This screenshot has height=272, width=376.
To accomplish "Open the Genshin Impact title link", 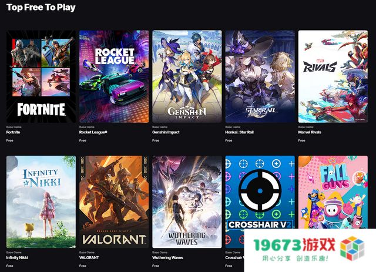I will click(166, 132).
